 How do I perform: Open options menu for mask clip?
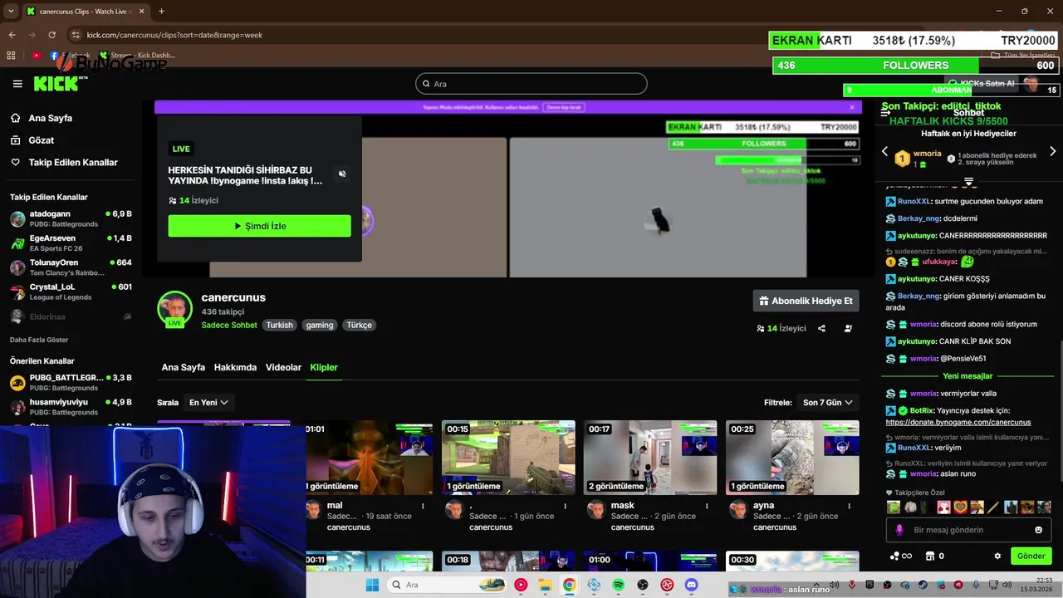[x=707, y=506]
